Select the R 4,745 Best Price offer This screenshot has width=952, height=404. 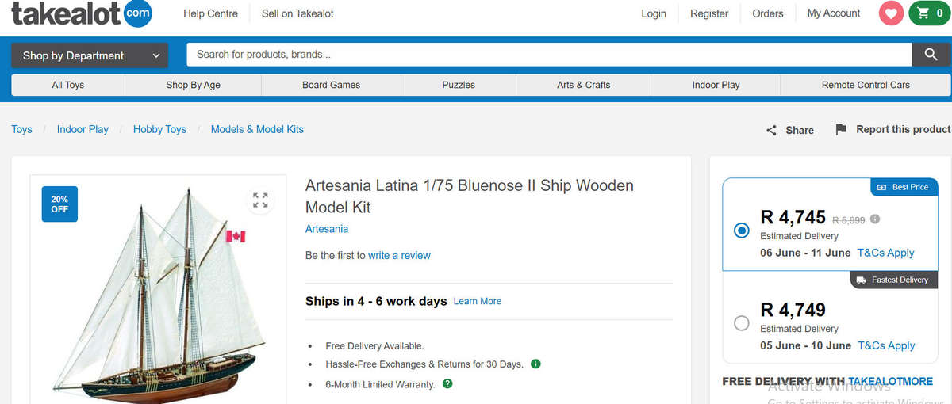pos(742,231)
